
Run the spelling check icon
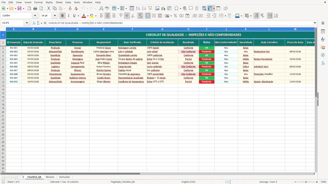(107, 8)
